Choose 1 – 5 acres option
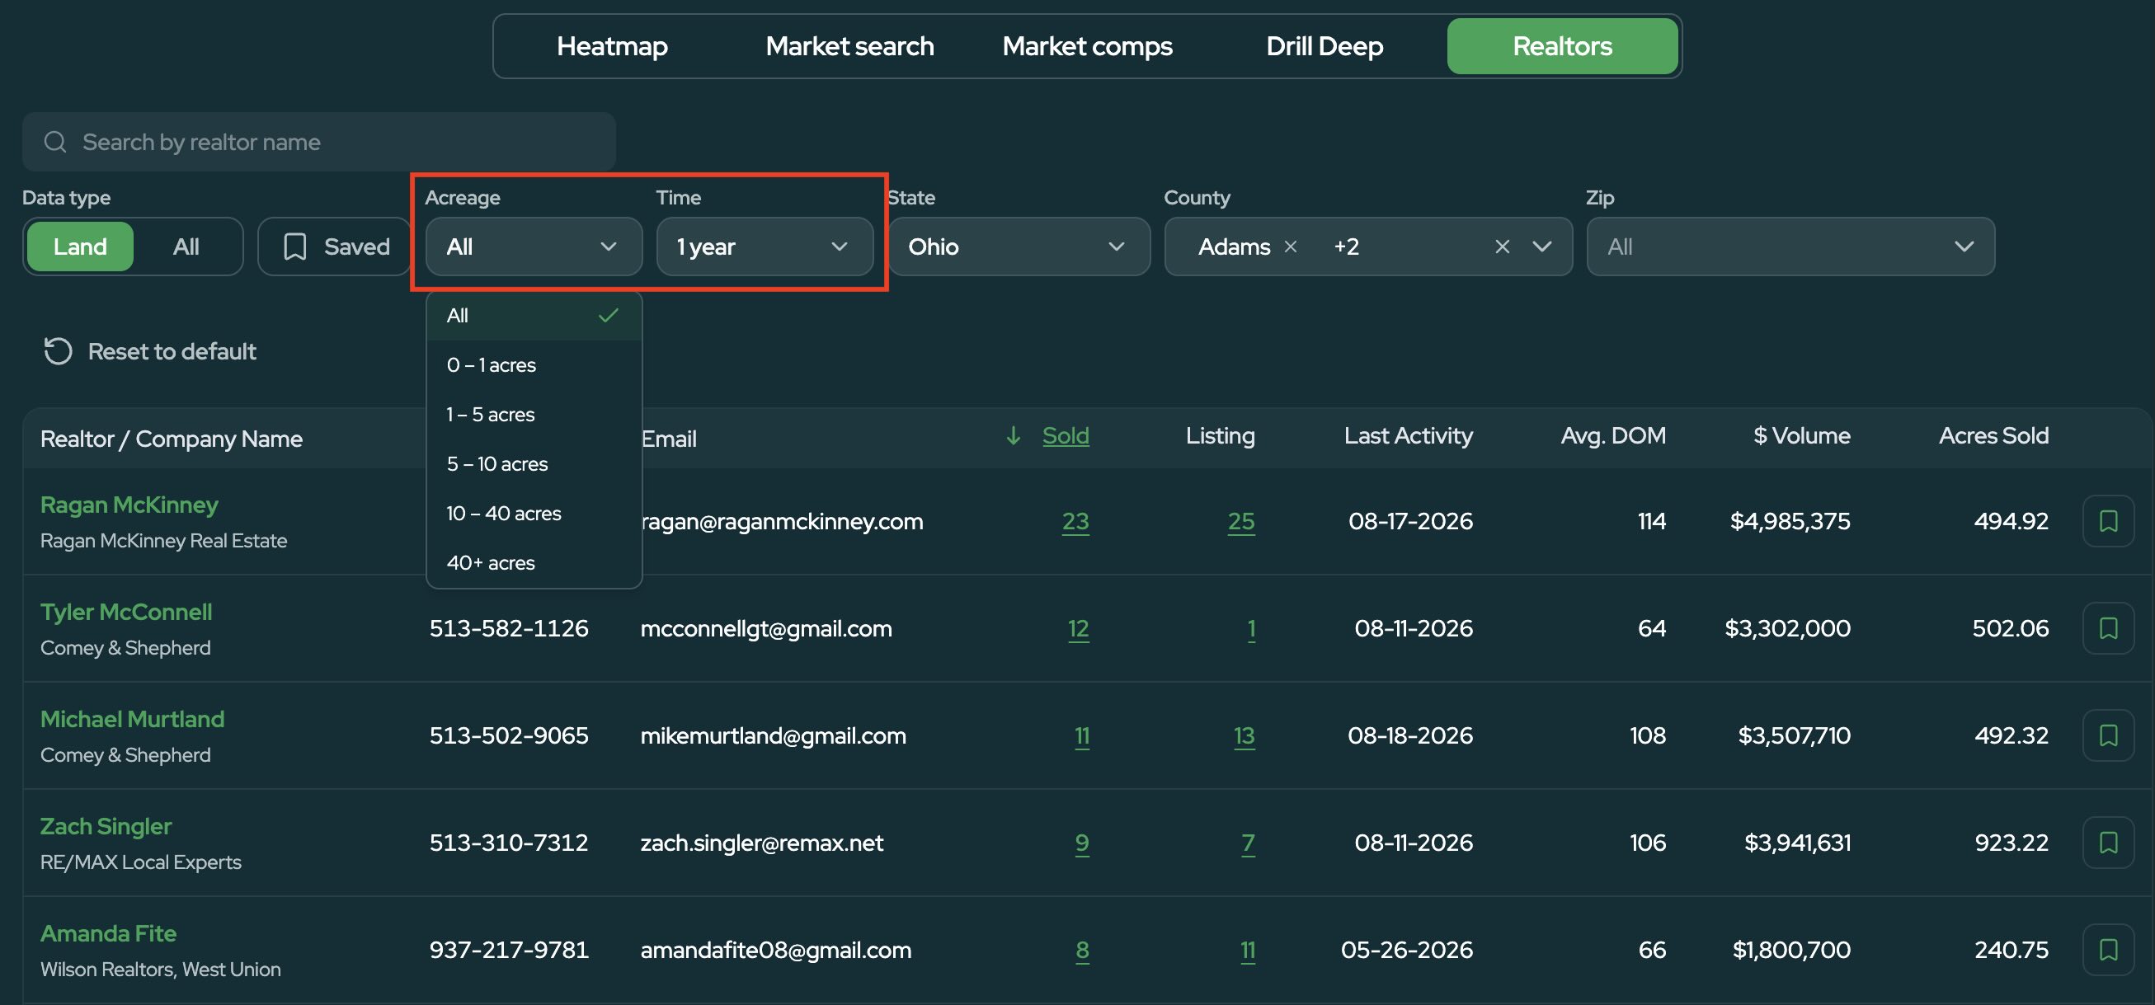The height and width of the screenshot is (1005, 2155). coord(534,415)
